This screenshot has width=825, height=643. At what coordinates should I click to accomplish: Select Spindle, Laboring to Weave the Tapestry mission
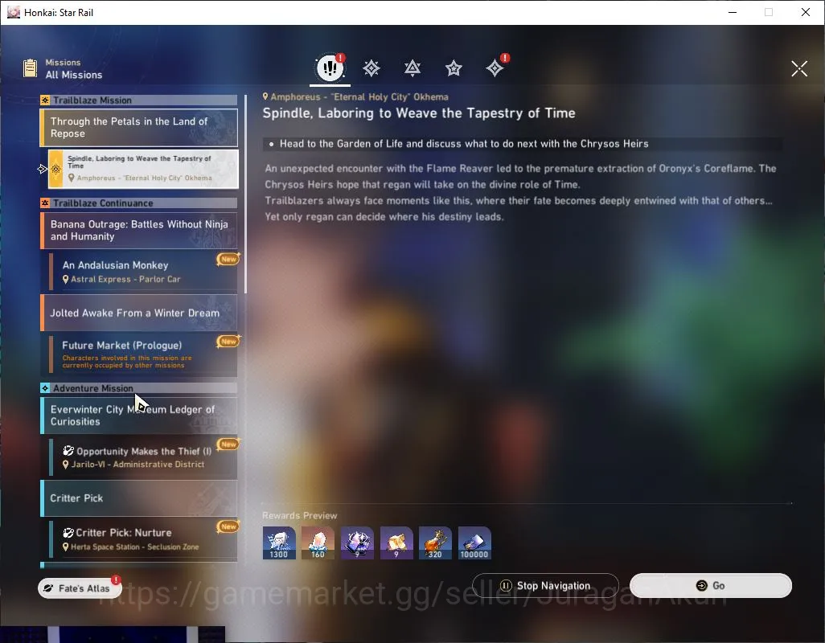143,169
